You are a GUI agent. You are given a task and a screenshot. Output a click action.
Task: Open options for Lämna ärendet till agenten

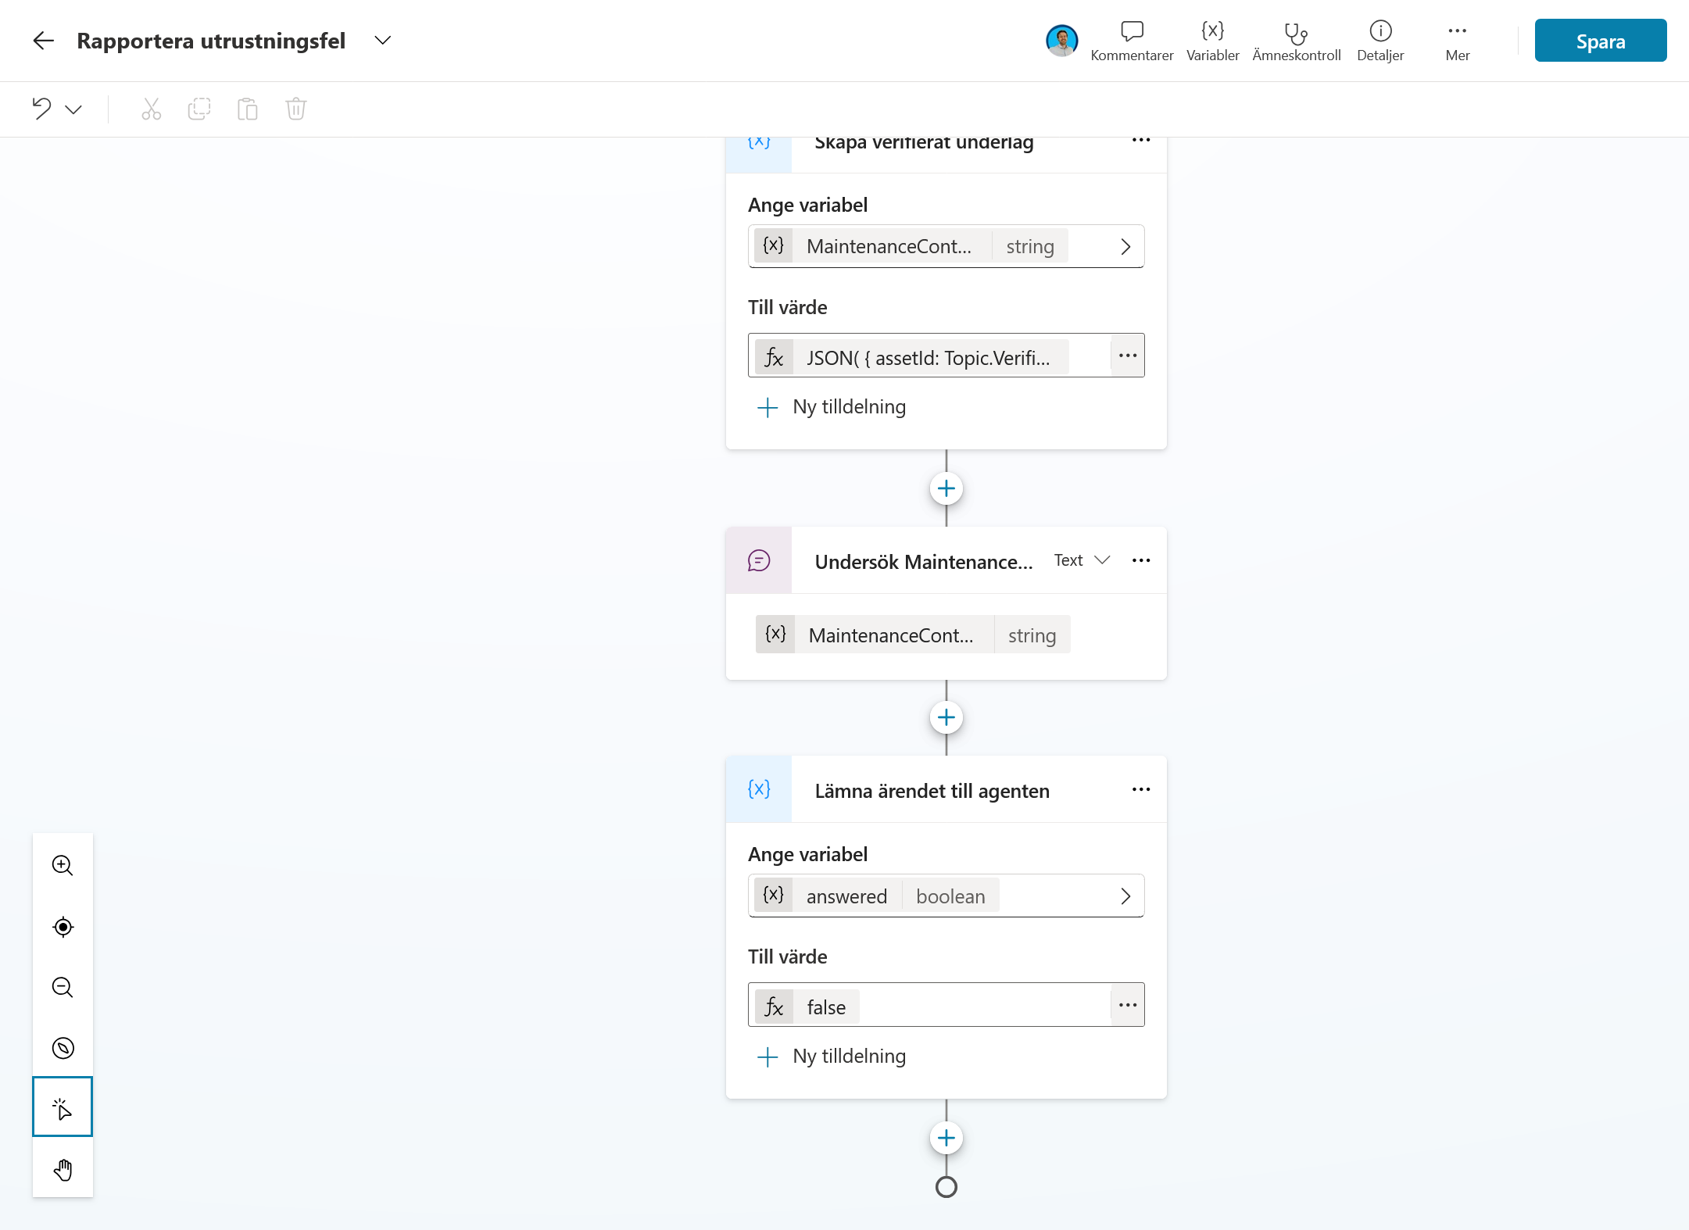point(1141,789)
